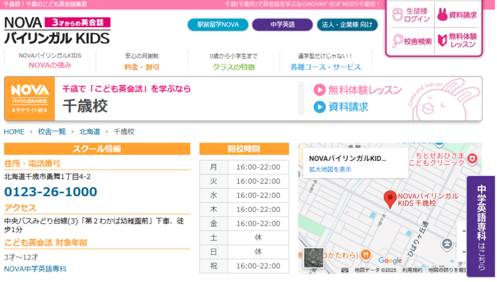Viewport: 497px width, 282px height.
Task: Click the orange restaurant marker on map
Action: coord(365,254)
